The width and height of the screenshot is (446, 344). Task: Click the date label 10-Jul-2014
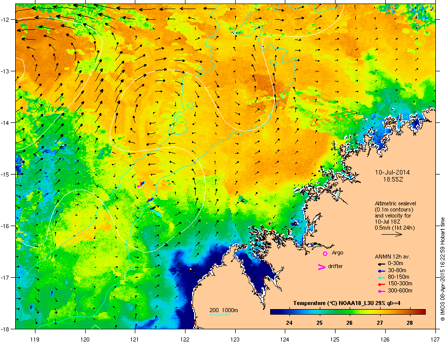point(392,173)
